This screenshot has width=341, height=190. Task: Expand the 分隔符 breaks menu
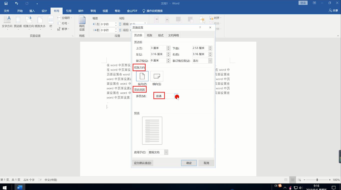pos(65,18)
